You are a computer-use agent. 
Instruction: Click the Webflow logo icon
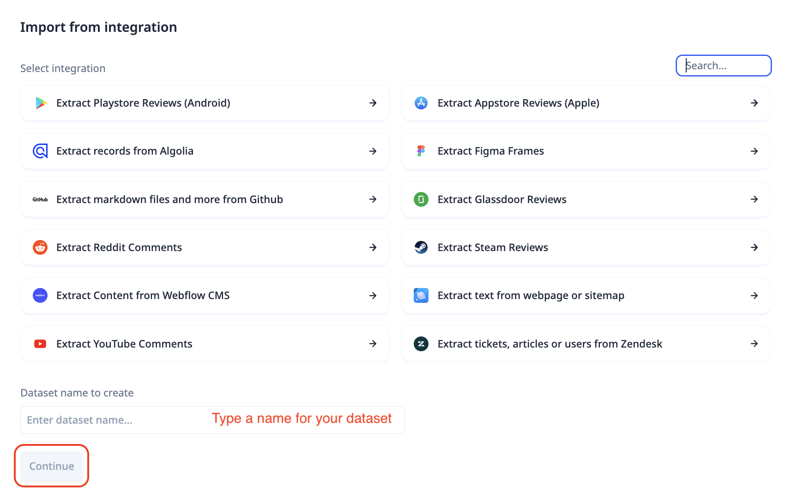pyautogui.click(x=40, y=295)
